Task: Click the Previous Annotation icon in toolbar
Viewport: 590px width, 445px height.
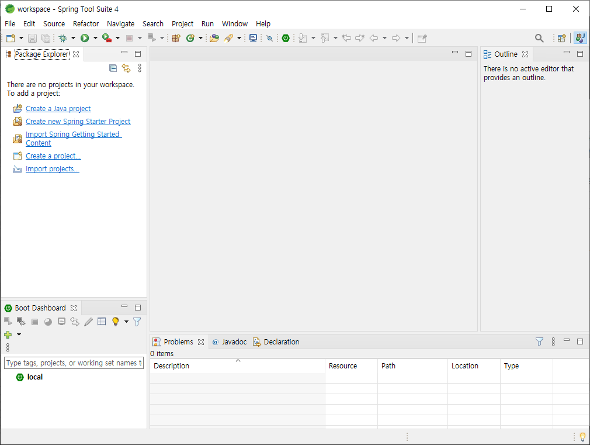Action: point(325,38)
